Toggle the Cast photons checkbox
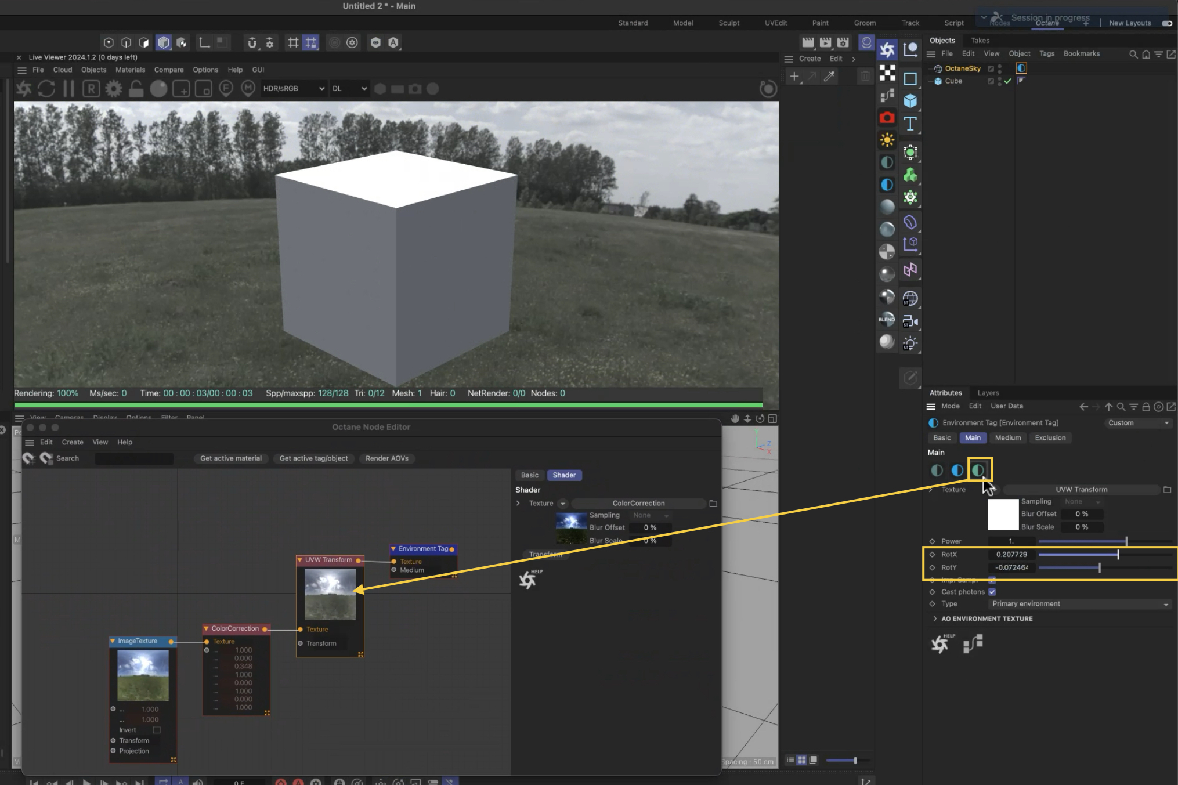The width and height of the screenshot is (1178, 785). click(x=992, y=592)
